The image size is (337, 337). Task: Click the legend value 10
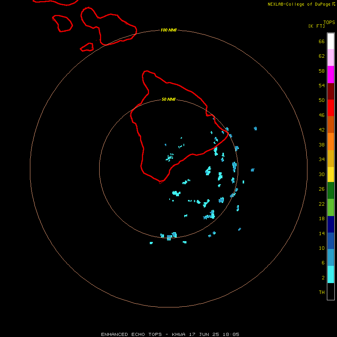322,248
